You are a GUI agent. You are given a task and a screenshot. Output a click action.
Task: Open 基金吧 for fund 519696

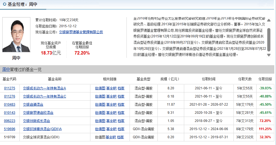click(112, 129)
